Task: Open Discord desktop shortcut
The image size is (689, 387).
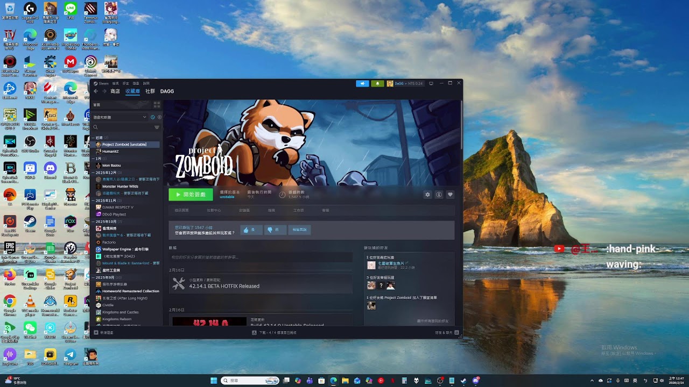Action: (50, 170)
